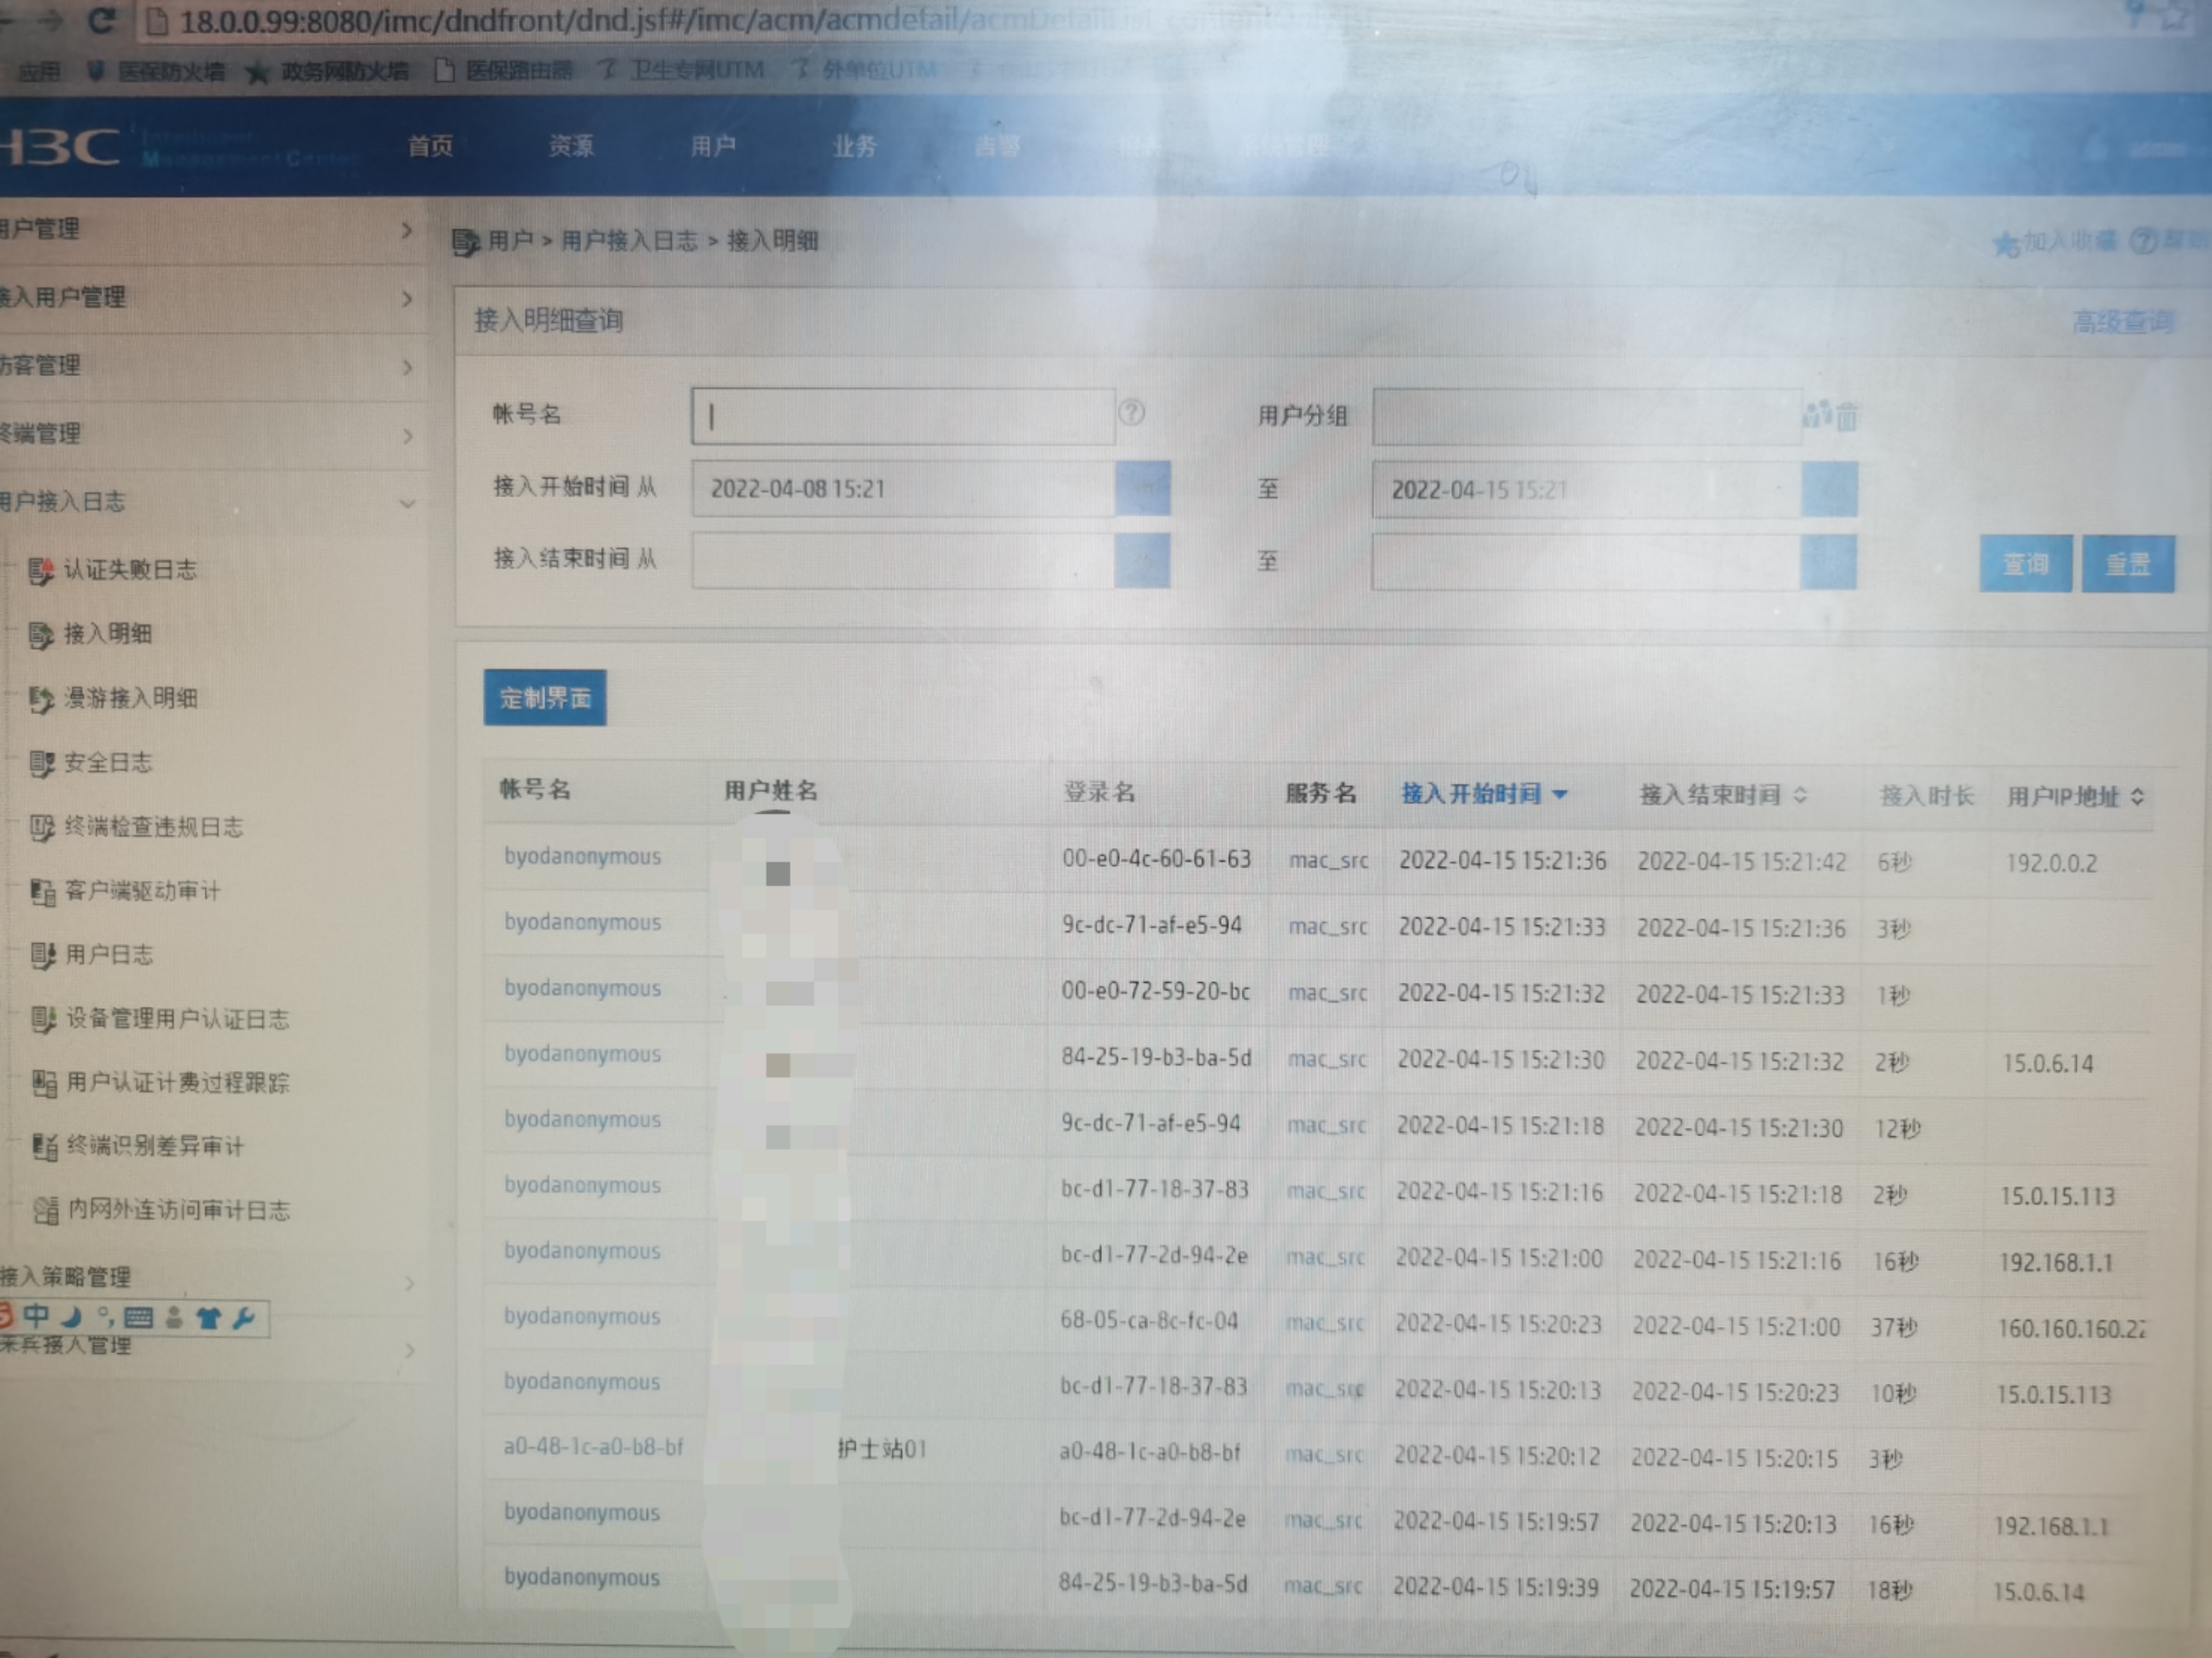
Task: Open the 业务 top menu
Action: click(854, 147)
